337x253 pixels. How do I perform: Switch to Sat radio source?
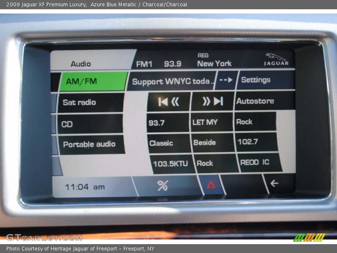tap(91, 102)
